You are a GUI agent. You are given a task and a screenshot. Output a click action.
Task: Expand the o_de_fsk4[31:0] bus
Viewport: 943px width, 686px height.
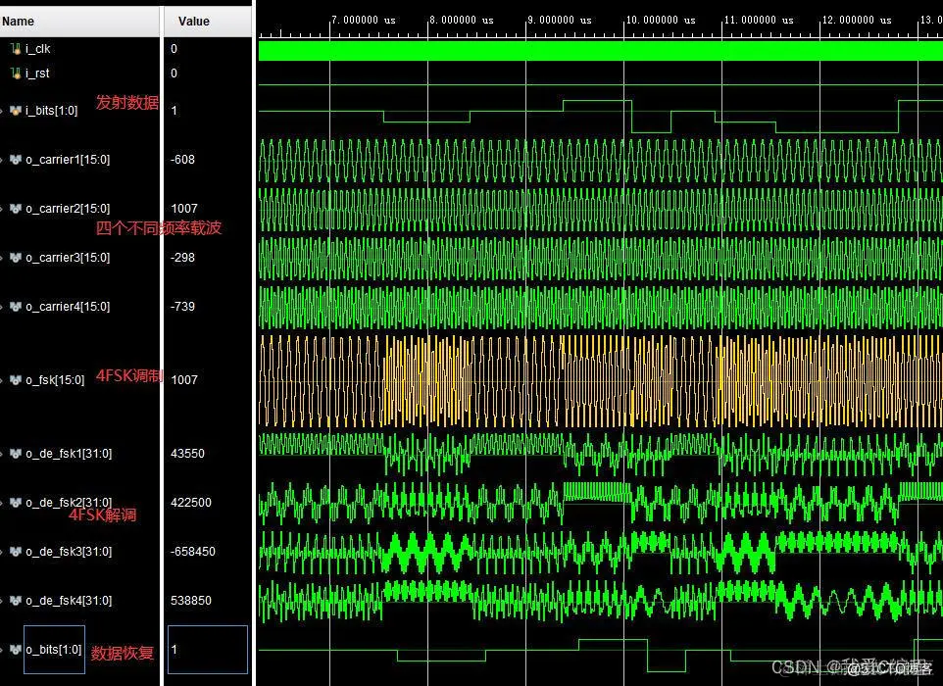tap(2, 601)
